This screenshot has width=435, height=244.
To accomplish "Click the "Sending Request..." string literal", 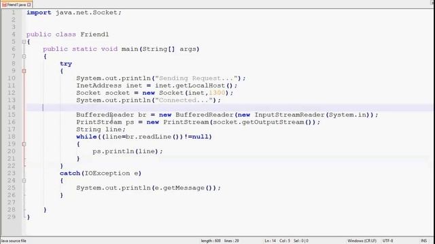I will [x=196, y=79].
